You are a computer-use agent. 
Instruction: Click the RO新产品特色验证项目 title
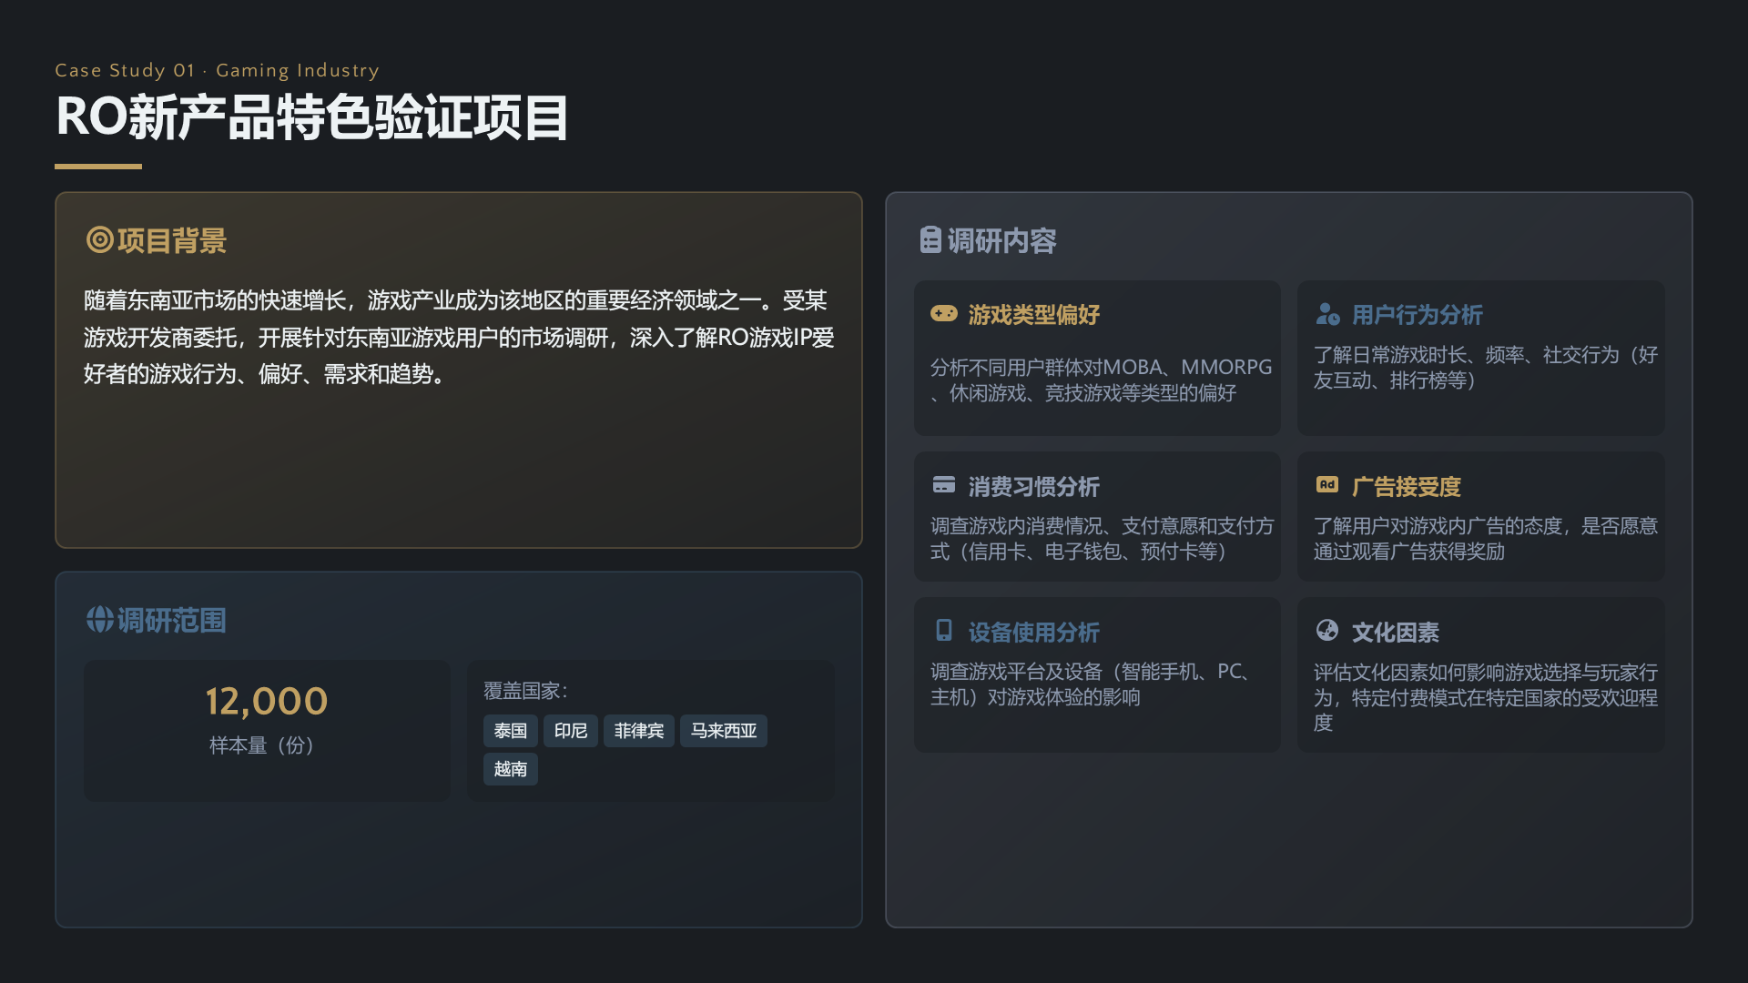point(312,118)
